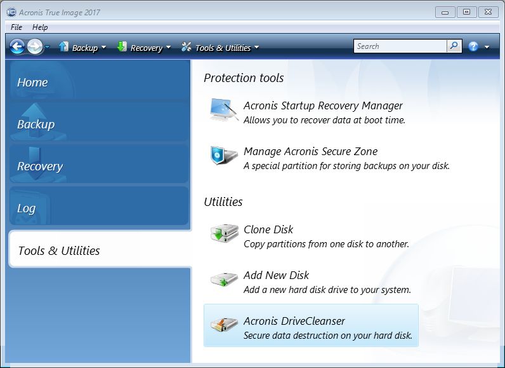Click the Clone Disk drive icon

tap(224, 233)
